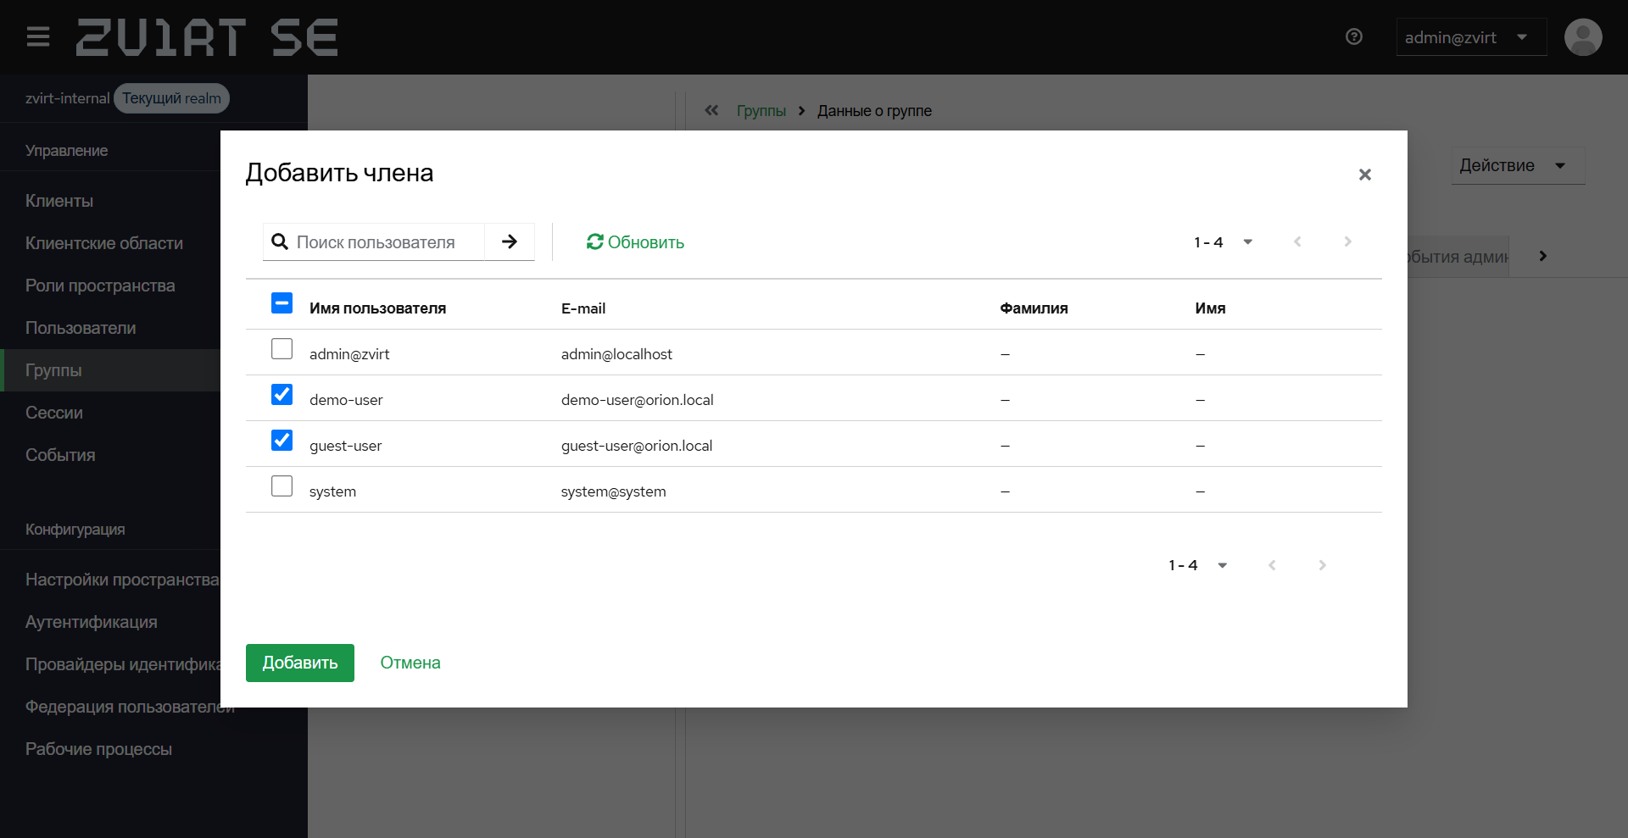The image size is (1628, 838).
Task: Check the system user checkbox
Action: pyautogui.click(x=282, y=486)
